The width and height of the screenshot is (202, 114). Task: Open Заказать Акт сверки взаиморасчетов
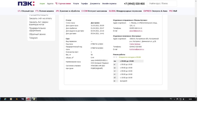point(39,23)
